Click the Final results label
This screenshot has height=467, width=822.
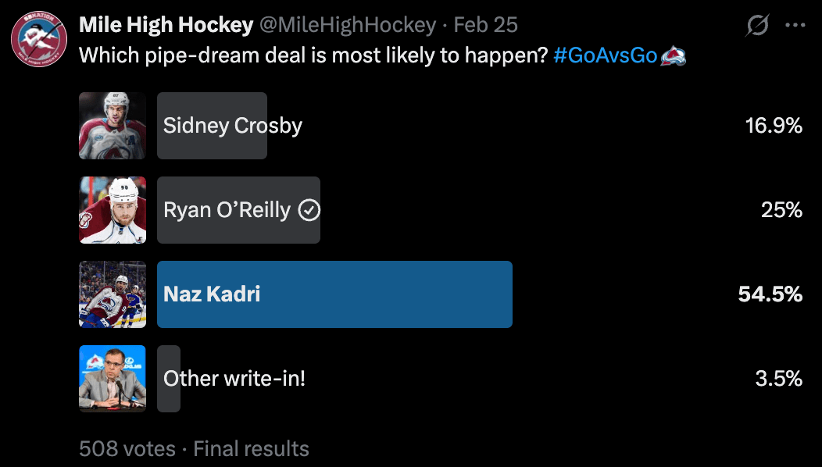251,449
